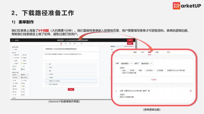This screenshot has height=114, width=204.
Task: Add the 下拉选择 dropdown field component
Action: [x=16, y=63]
